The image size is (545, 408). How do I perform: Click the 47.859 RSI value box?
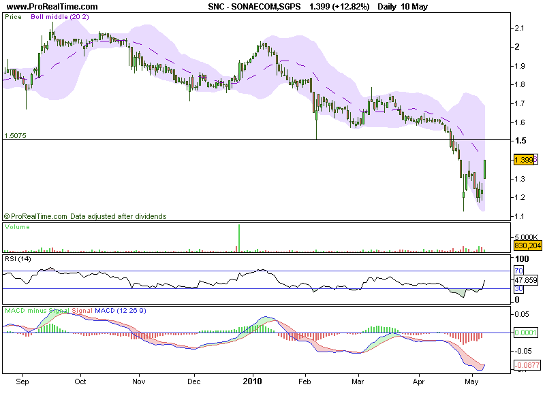[526, 280]
